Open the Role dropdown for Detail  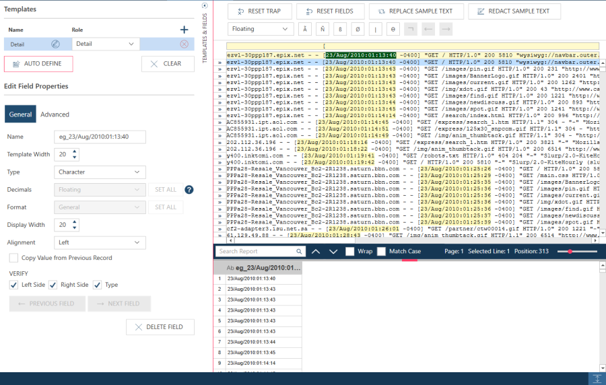[106, 44]
